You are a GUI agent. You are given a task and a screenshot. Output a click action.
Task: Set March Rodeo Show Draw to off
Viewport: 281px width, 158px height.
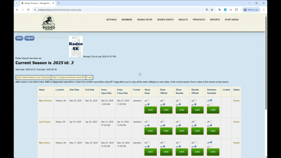click(148, 100)
